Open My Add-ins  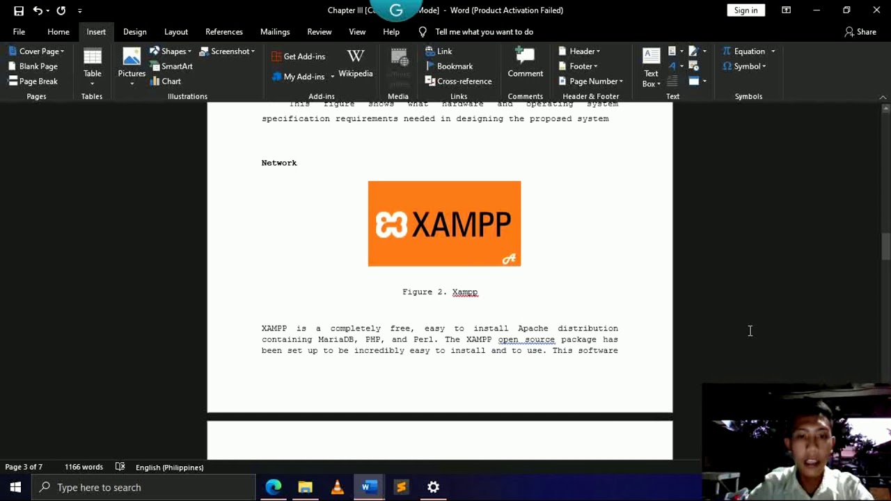pos(303,77)
